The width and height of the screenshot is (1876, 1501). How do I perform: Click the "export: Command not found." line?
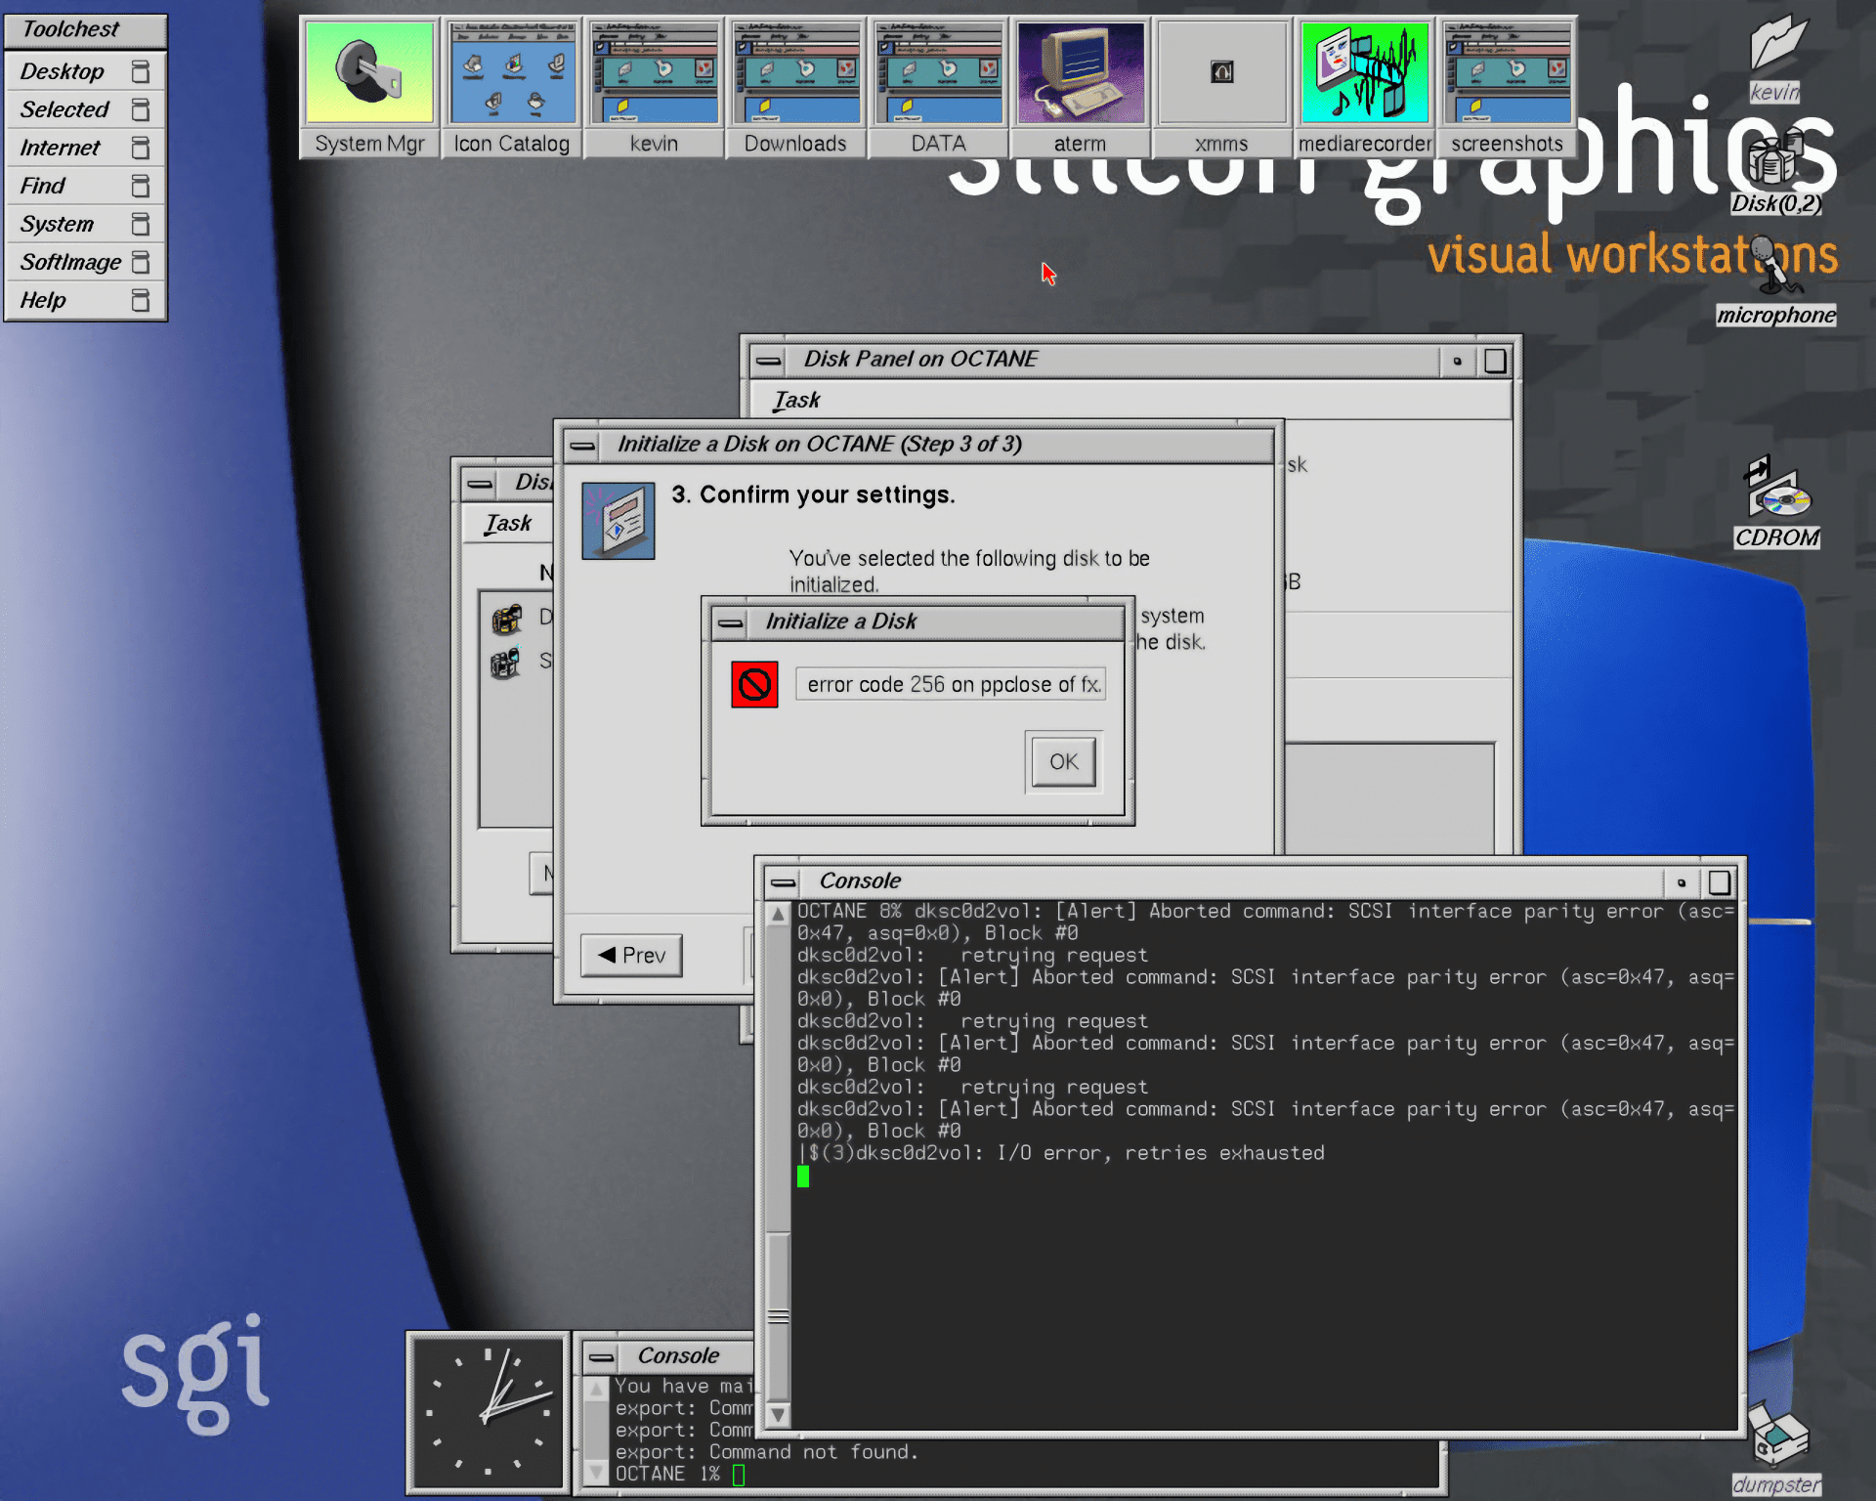click(x=767, y=1452)
